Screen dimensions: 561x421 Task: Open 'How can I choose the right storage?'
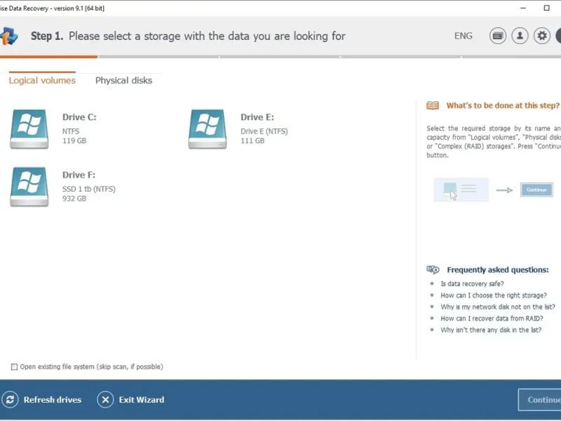tap(494, 295)
